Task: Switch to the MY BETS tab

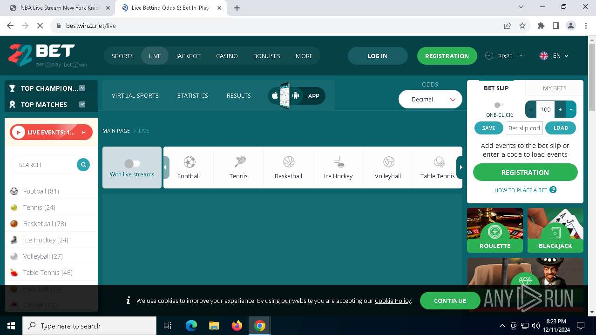Action: [555, 88]
